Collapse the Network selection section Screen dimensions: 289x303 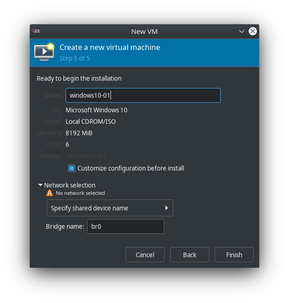(x=40, y=185)
